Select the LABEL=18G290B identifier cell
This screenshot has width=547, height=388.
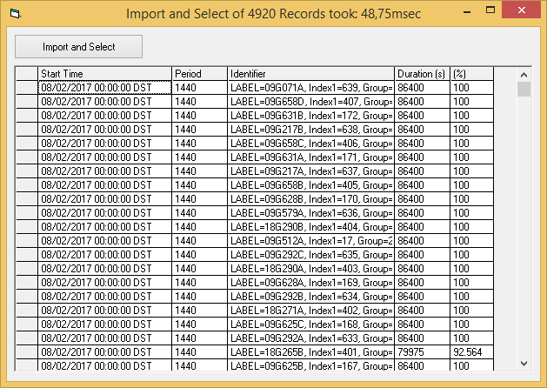[310, 227]
